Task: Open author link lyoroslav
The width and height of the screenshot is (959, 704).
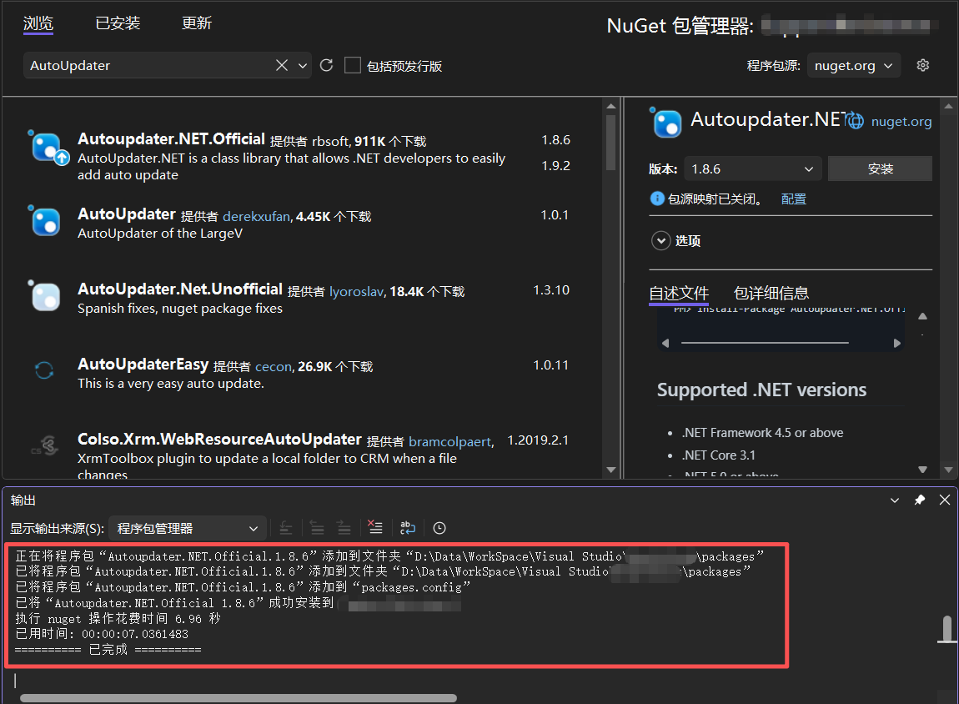Action: (356, 292)
